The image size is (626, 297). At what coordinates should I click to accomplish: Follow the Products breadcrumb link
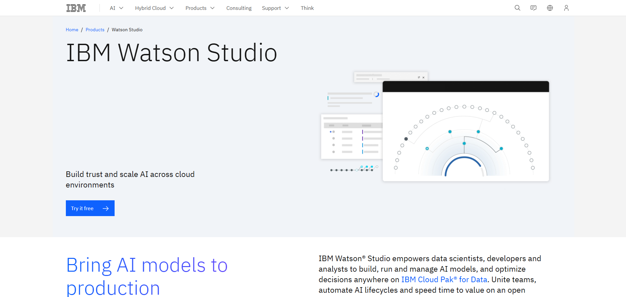95,30
